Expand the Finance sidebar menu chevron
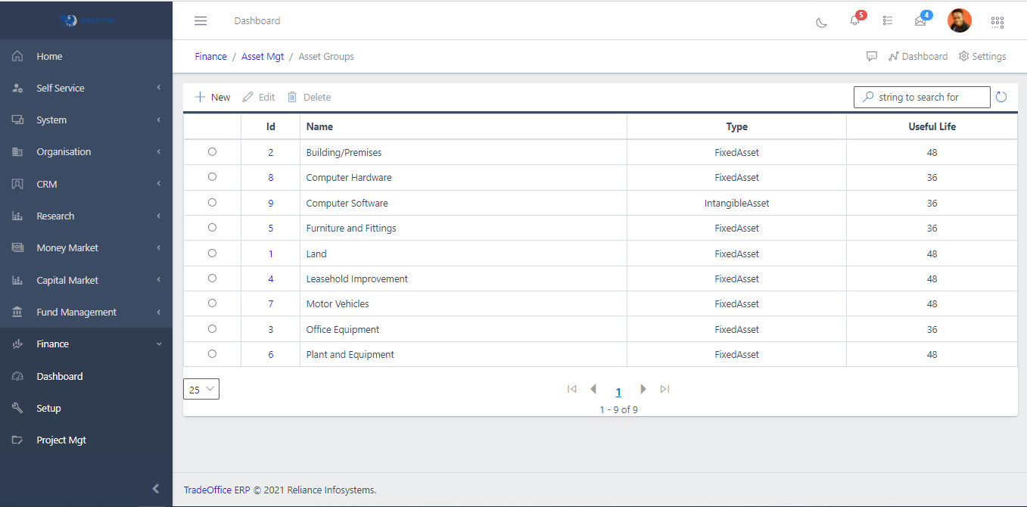Screen dimensions: 1027x507 coord(158,344)
